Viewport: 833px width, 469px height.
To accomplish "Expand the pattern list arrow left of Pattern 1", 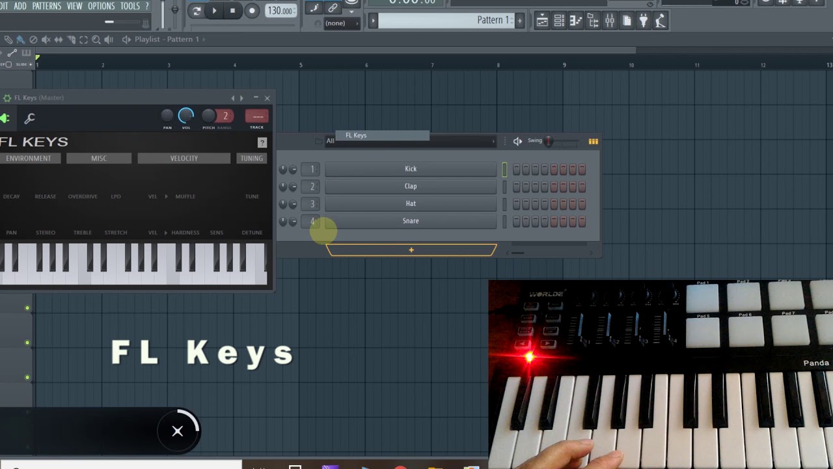I will [373, 21].
